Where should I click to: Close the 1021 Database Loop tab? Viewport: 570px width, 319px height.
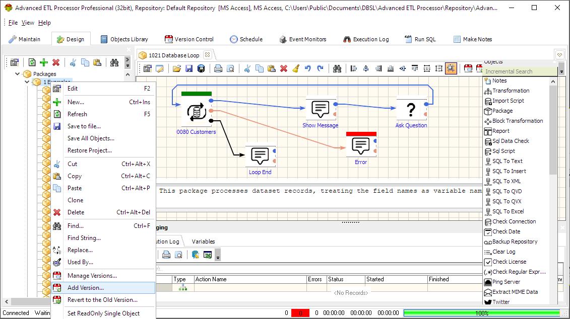tap(207, 55)
